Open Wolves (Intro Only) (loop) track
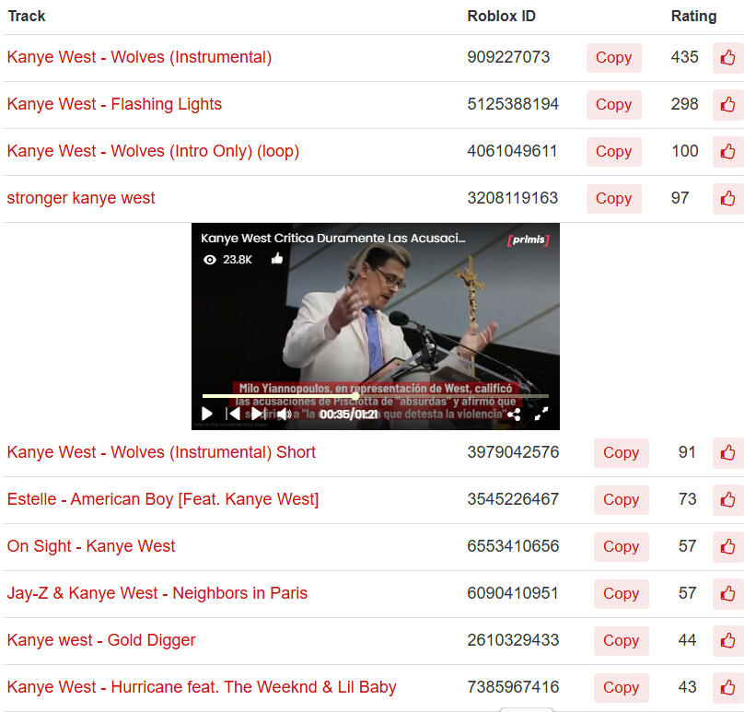This screenshot has width=744, height=712. coord(153,151)
